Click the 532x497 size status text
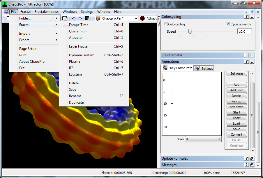Image resolution: width=263 pixels, height=178 pixels. click(239, 173)
